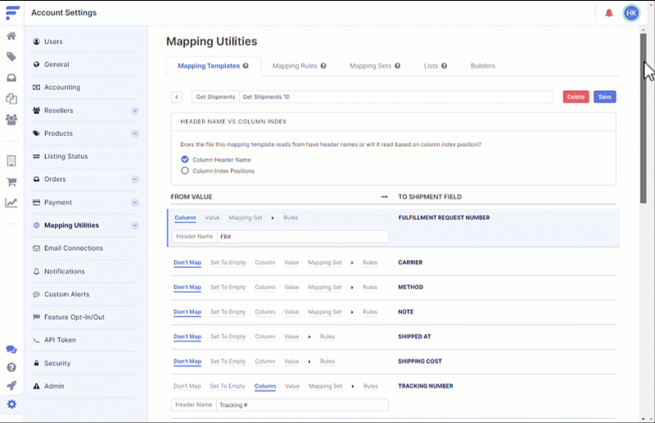Click the blue Save button
The height and width of the screenshot is (423, 655).
click(x=604, y=97)
